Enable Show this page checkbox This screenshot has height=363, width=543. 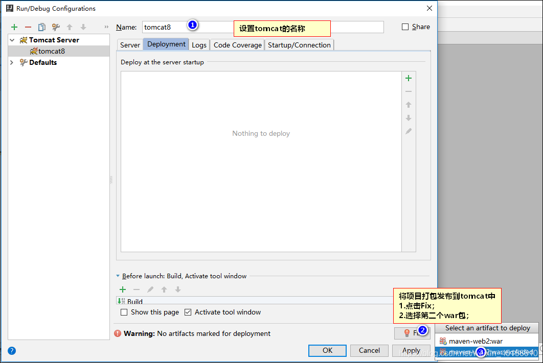[124, 312]
